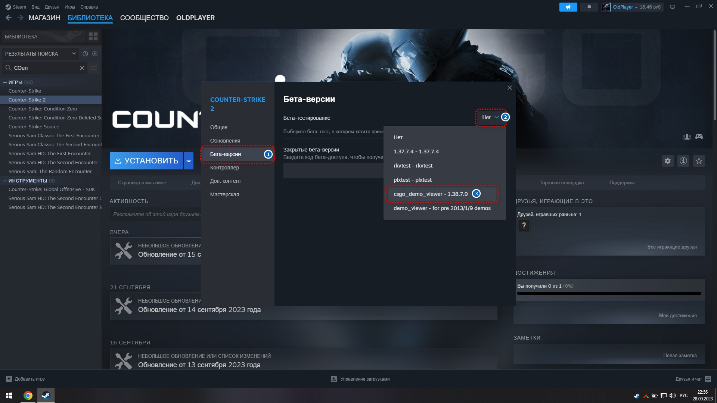Open Управление загрузками downloads manager
Screen dimensions: 717x403
click(x=360, y=379)
